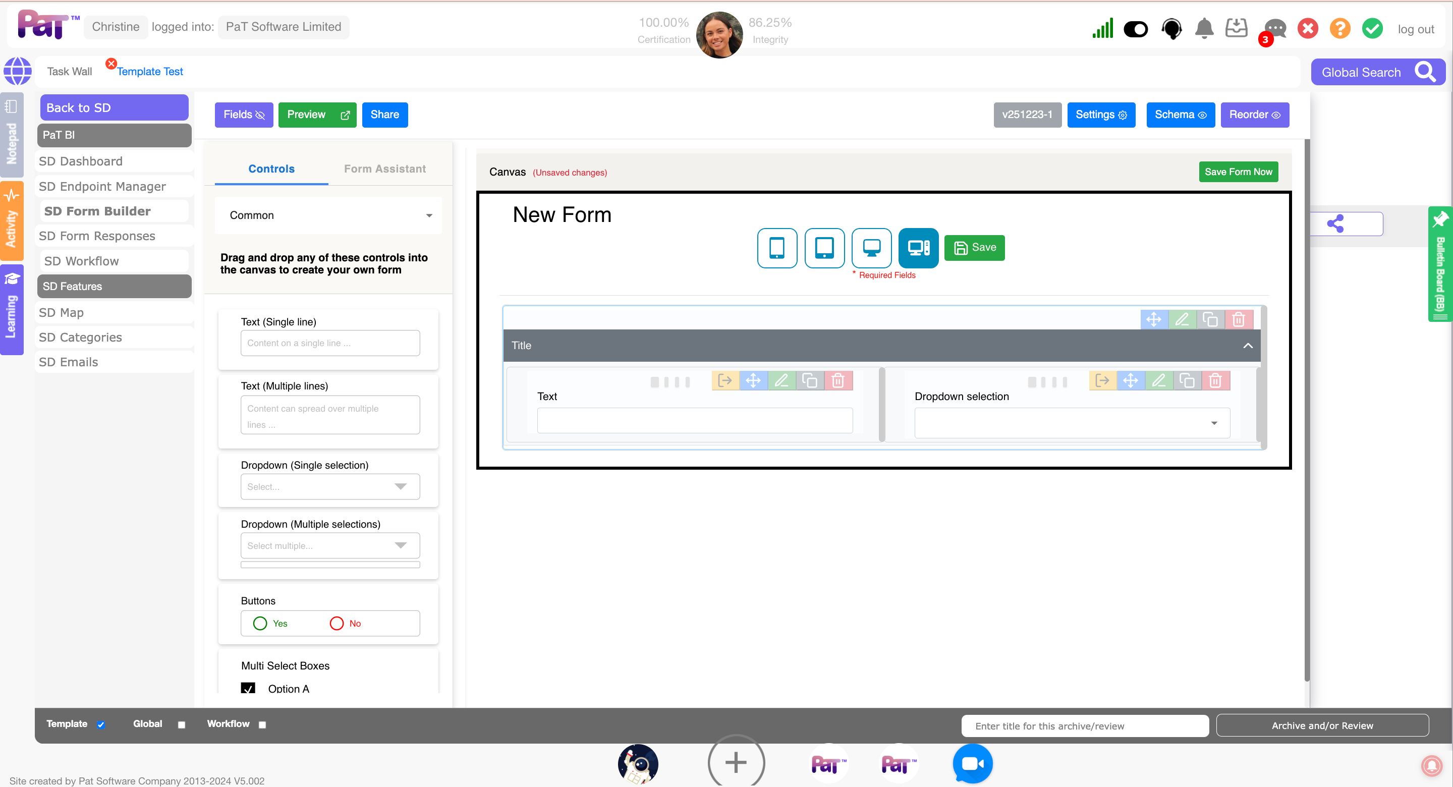Screen dimensions: 1453x787
Task: Collapse the Title panel chevron
Action: pos(1248,345)
